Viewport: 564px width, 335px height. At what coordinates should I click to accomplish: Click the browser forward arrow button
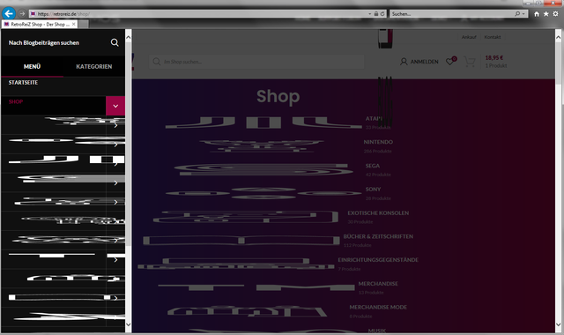pos(22,14)
